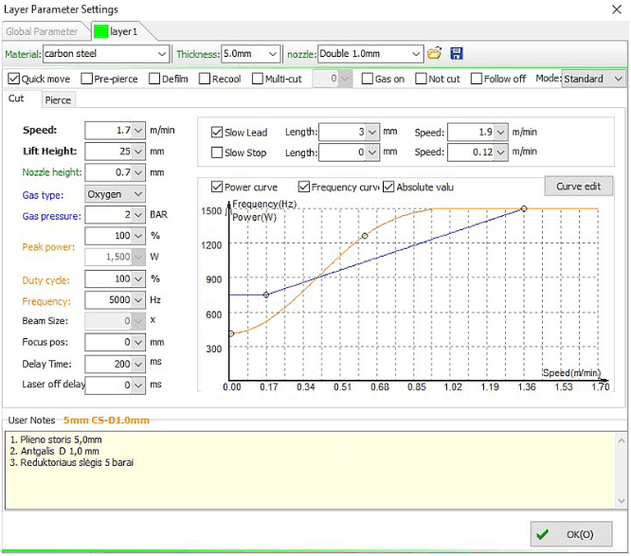Click the 5mm CS-D1.0mm note title

click(x=107, y=421)
